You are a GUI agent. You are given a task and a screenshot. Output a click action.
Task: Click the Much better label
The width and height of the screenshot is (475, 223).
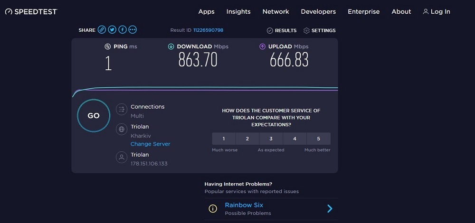[317, 150]
